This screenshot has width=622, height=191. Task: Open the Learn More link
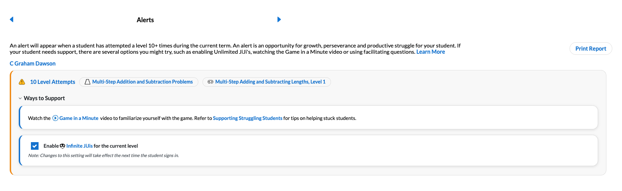[430, 52]
